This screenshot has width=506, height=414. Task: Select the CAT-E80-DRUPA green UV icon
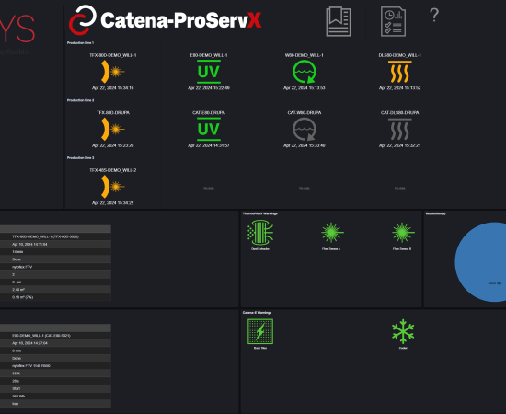tap(209, 129)
